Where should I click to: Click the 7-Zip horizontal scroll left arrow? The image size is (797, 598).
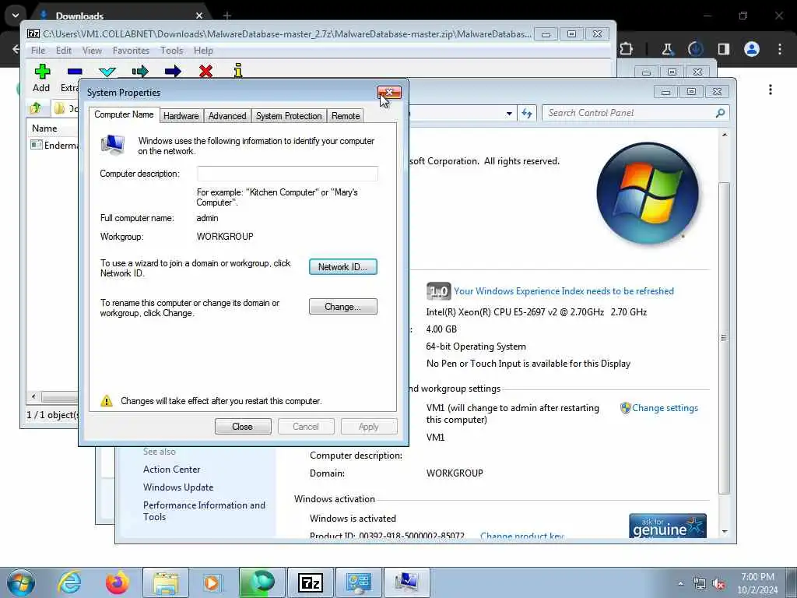tap(33, 396)
